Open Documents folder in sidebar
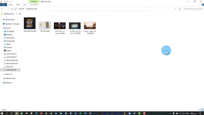204x115 pixels. point(11,38)
